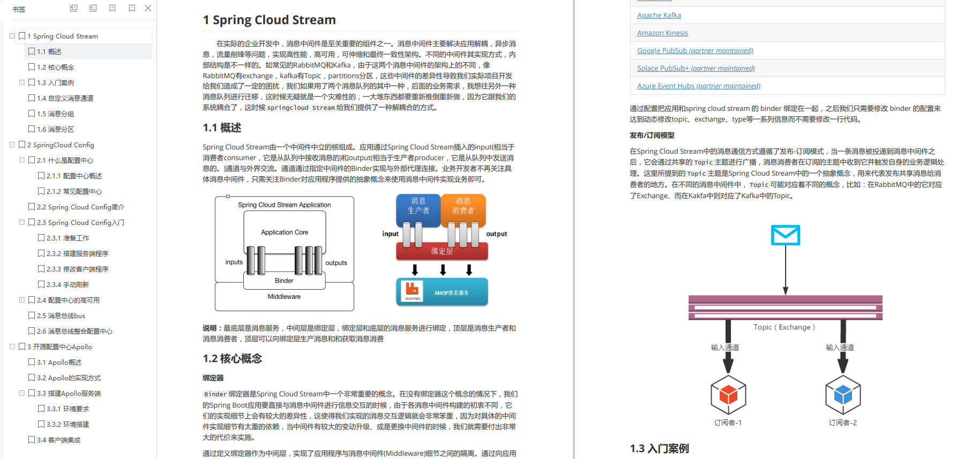Click the expand all bookmarks icon
The height and width of the screenshot is (459, 956).
pos(74,8)
